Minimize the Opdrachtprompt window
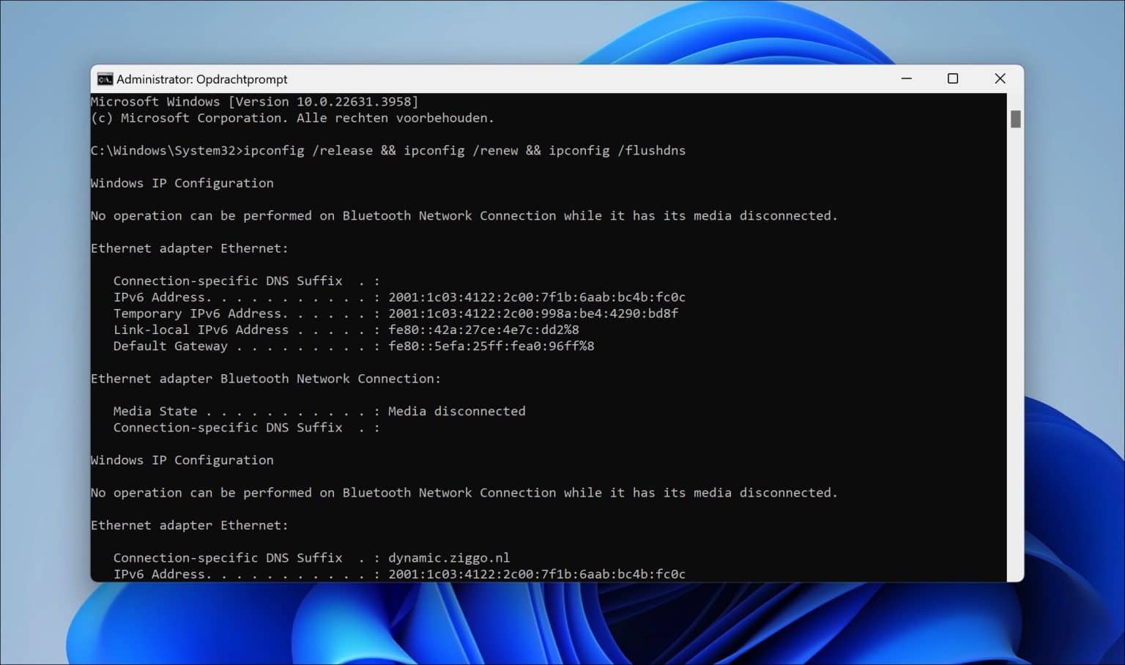The width and height of the screenshot is (1125, 665). (907, 78)
